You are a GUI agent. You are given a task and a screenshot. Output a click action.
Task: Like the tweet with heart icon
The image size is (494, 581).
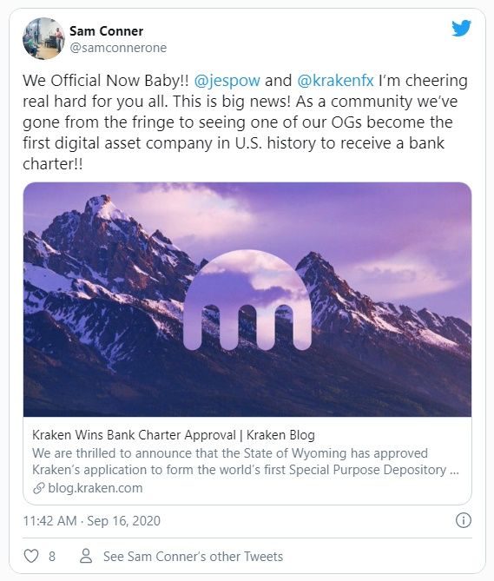point(31,556)
